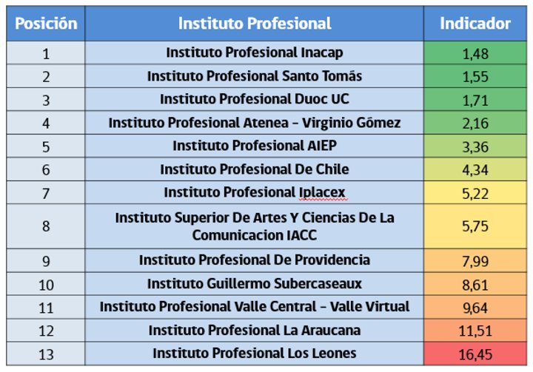Click the Posición column header
This screenshot has width=533, height=372.
[x=46, y=24]
